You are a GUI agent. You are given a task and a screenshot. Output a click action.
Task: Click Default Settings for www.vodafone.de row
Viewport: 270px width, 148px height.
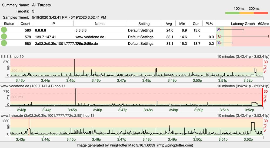coord(141,37)
